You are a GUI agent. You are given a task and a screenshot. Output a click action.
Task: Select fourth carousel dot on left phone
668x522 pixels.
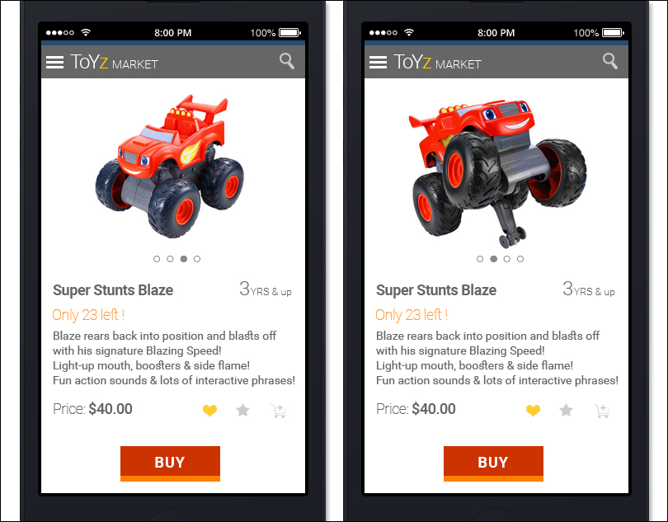(x=197, y=259)
